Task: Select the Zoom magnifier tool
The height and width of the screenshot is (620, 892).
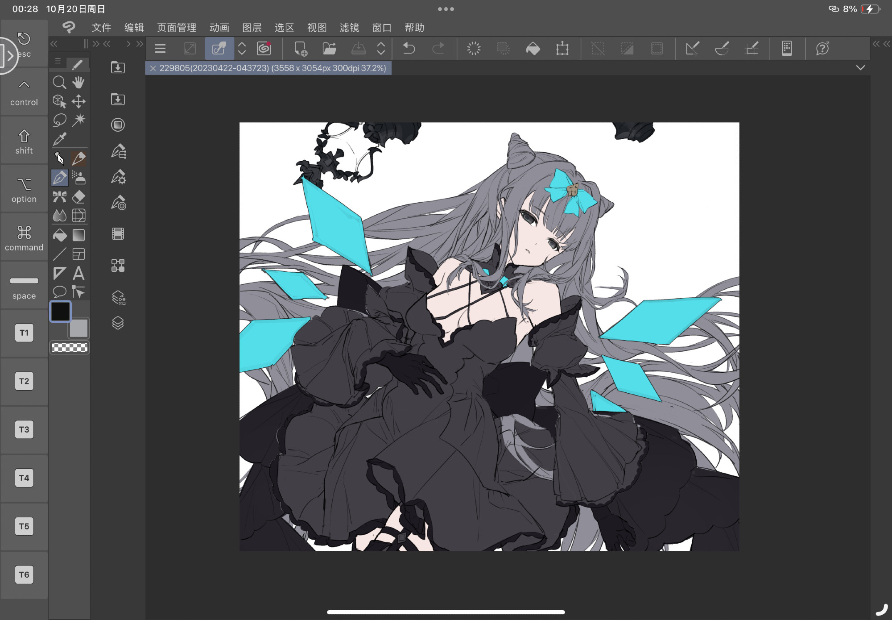Action: (x=59, y=83)
